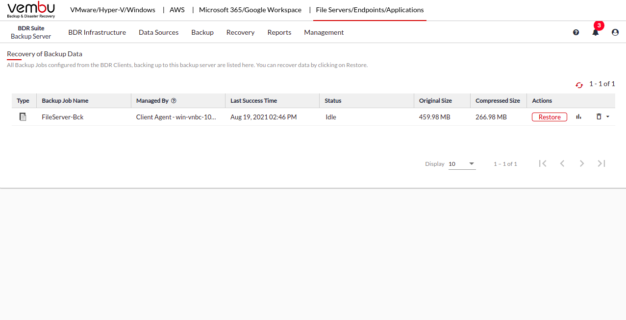Click the 266.98 MB compressed size cell

(491, 117)
